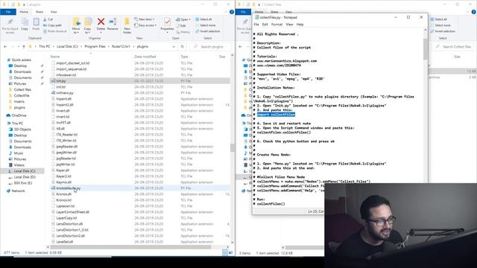
Task: Sort by the Name column header
Action: pyautogui.click(x=55, y=57)
